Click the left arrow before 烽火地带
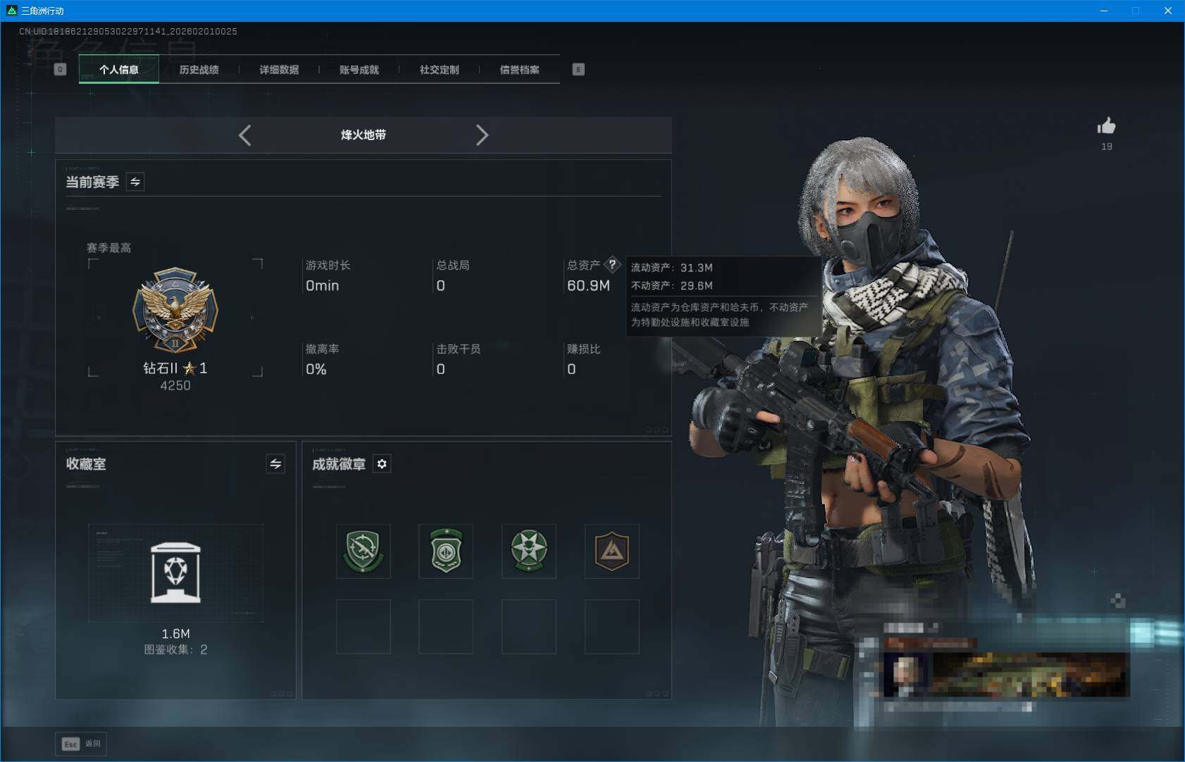1185x762 pixels. pyautogui.click(x=244, y=135)
